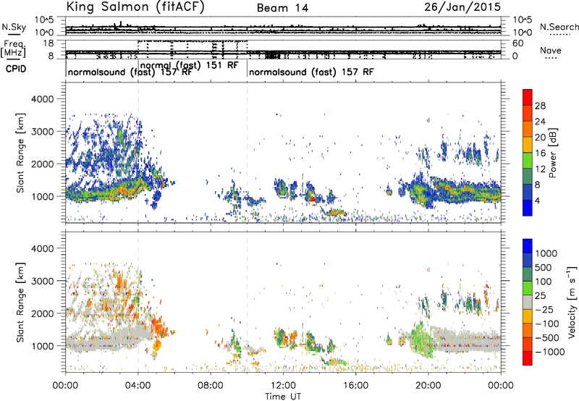Click the dark blue top velocity colorbar segment
The image size is (579, 401).
528,246
